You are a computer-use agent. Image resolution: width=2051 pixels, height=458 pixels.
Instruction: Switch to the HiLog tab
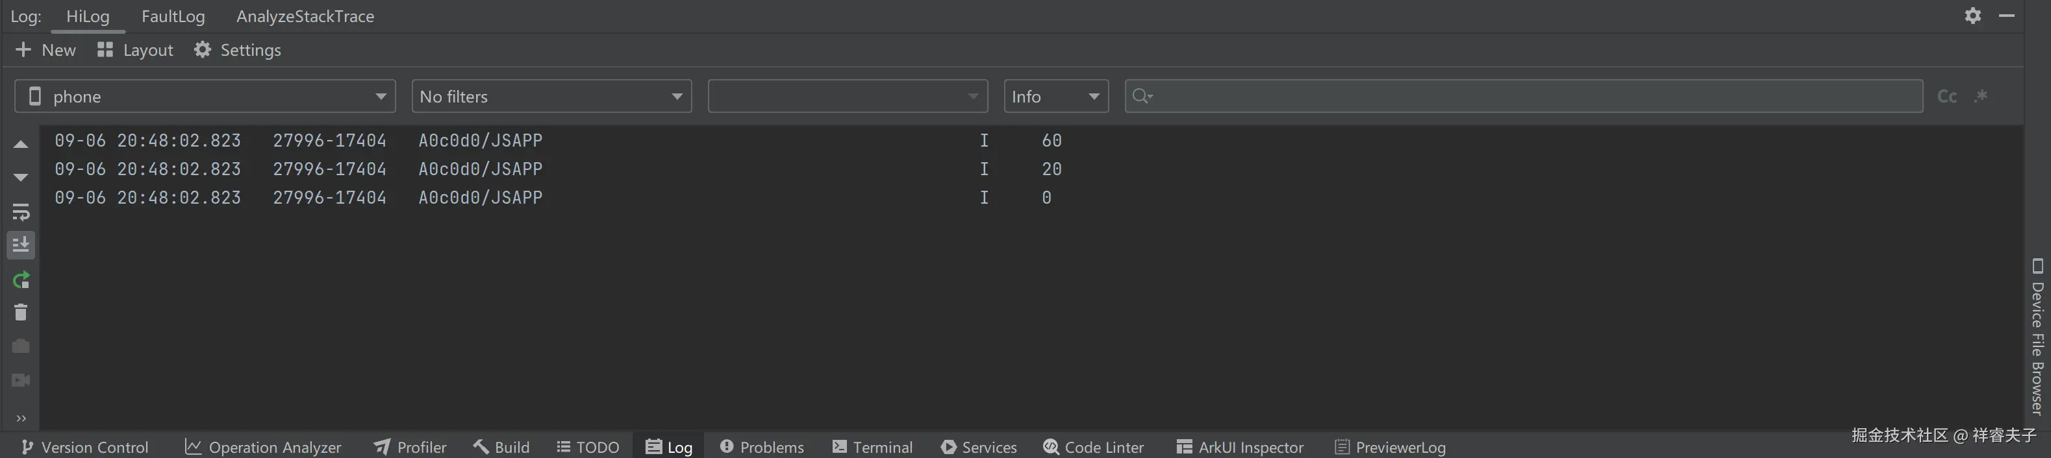(x=88, y=16)
